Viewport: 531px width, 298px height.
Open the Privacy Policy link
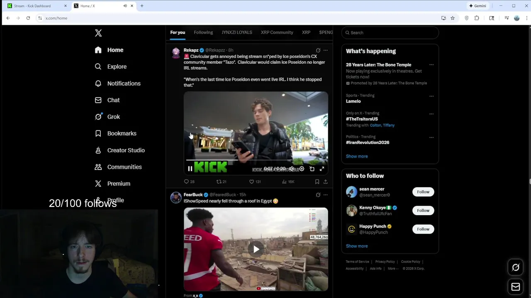pos(385,262)
